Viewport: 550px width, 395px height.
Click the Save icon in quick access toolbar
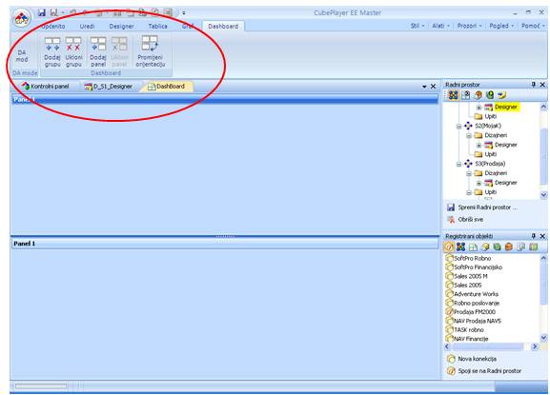42,13
